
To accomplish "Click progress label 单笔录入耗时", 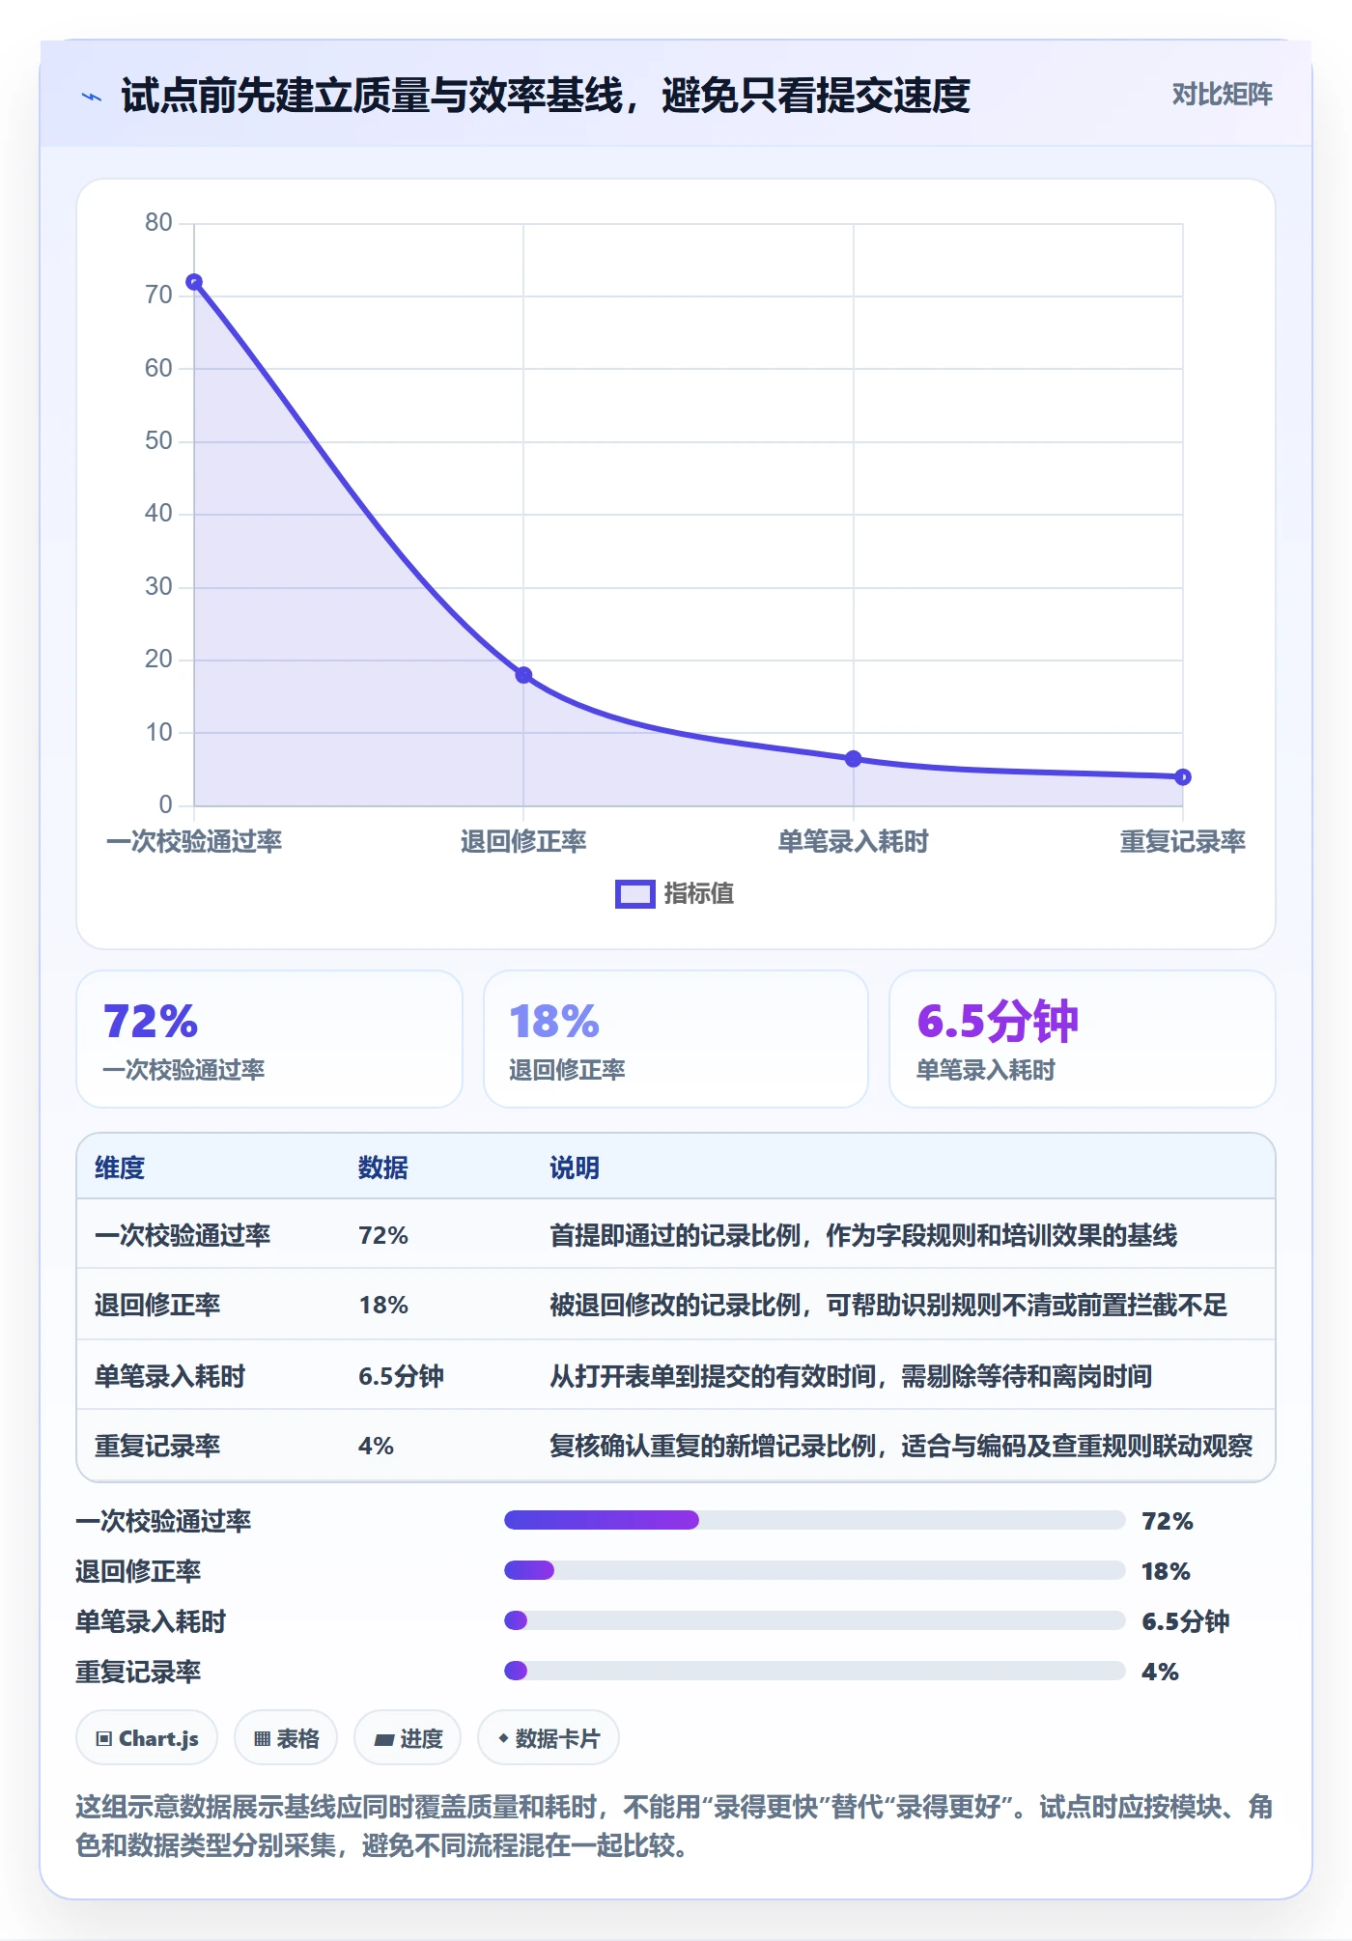I will [151, 1622].
